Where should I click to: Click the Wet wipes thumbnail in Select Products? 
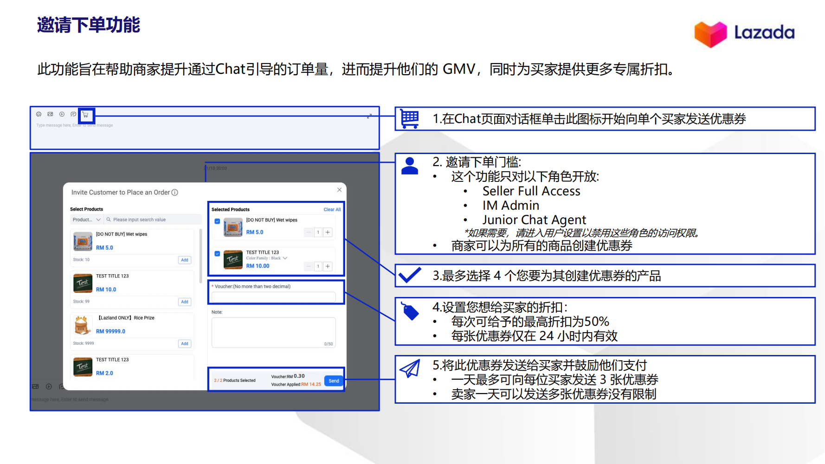83,241
